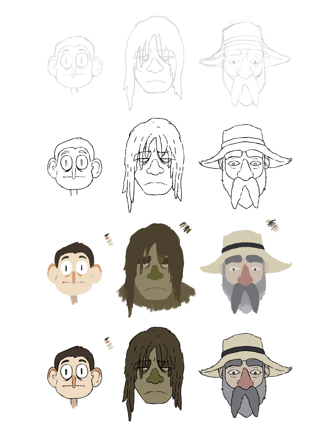
Task: Pick the flat-color green-skinned long-haired man without outlines
Action: point(156,270)
